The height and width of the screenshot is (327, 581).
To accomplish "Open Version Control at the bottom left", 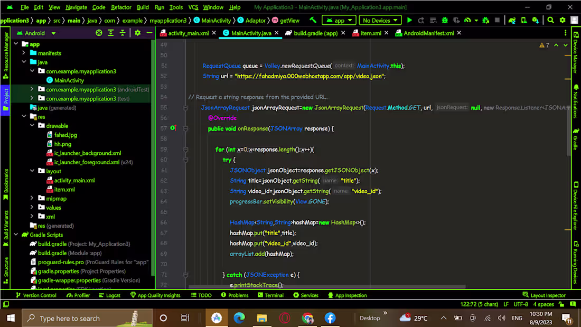I will pyautogui.click(x=36, y=295).
